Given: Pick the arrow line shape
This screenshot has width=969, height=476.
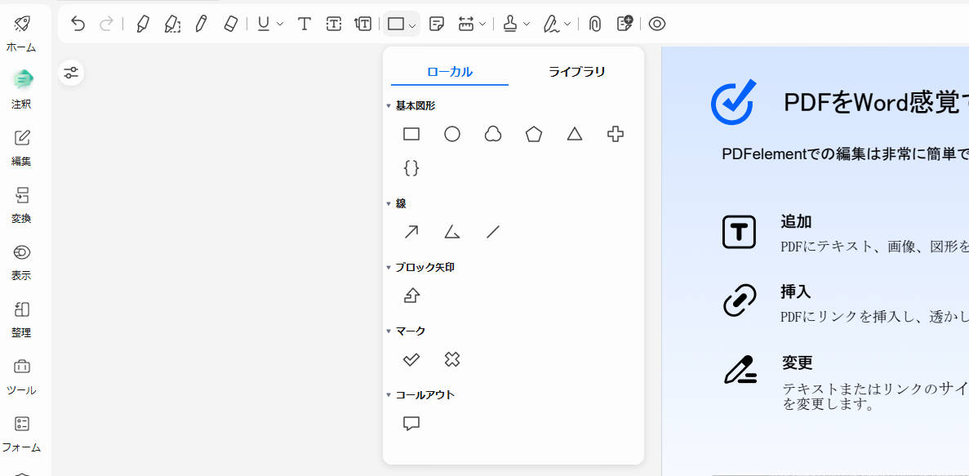Looking at the screenshot, I should point(411,232).
